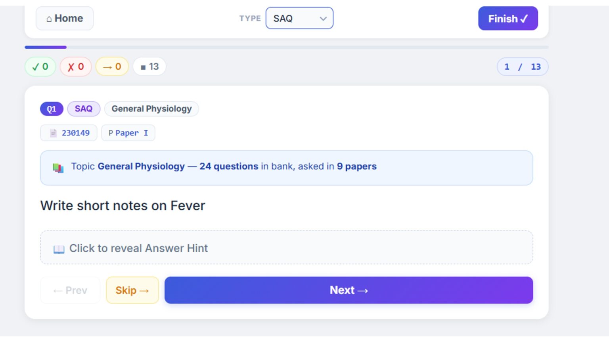Click the Home button with house icon
The width and height of the screenshot is (609, 342).
coord(65,18)
